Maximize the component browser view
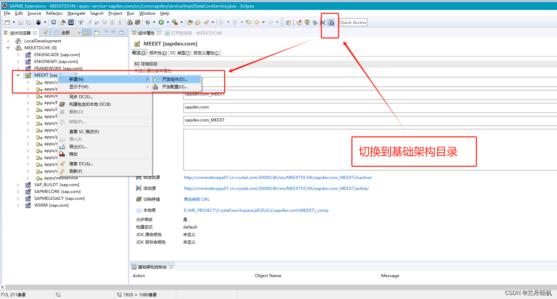Image resolution: width=557 pixels, height=299 pixels. [121, 32]
